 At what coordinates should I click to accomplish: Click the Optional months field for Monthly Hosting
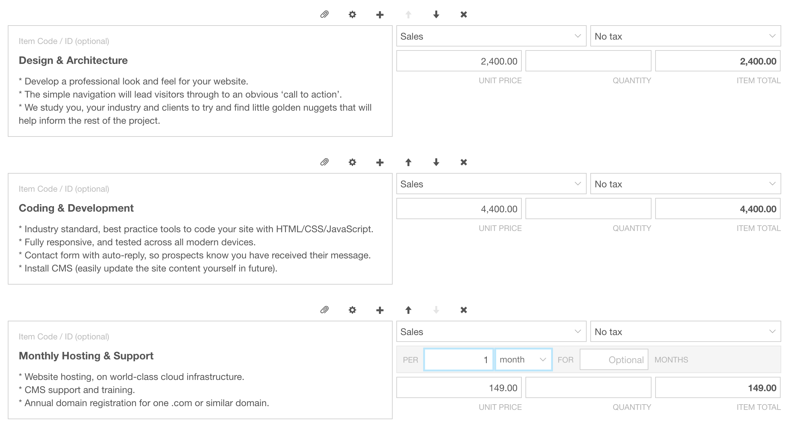(613, 359)
